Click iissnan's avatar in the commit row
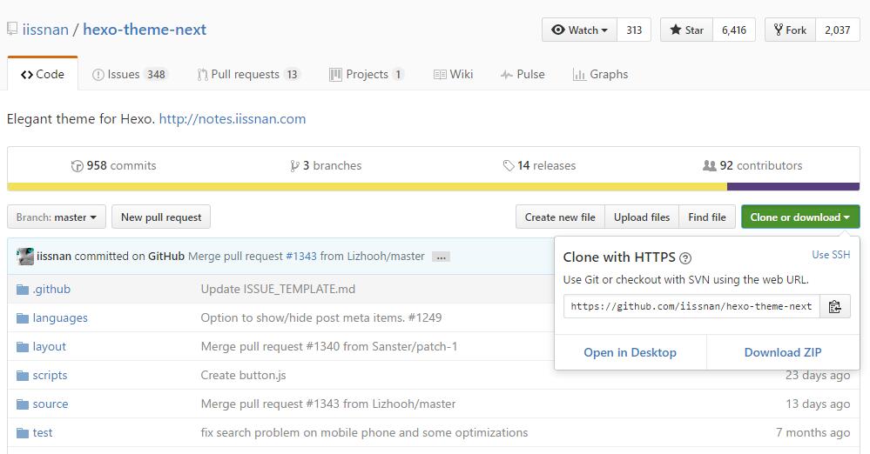Viewport: 870px width, 454px height. coord(25,257)
